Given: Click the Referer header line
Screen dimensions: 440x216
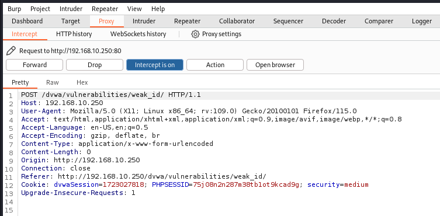Looking at the screenshot, I should 144,176.
